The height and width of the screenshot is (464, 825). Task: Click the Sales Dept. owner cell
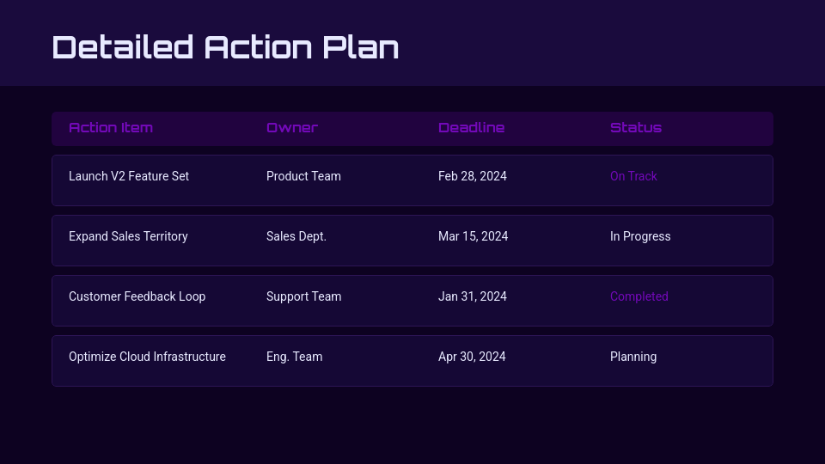click(296, 236)
